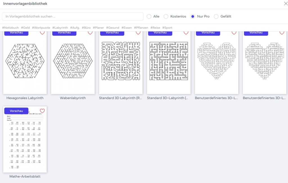The image size is (288, 183).
Task: Select the Alle filter option
Action: 149,17
